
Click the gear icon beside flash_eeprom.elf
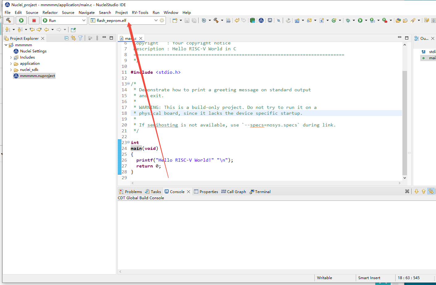(162, 20)
